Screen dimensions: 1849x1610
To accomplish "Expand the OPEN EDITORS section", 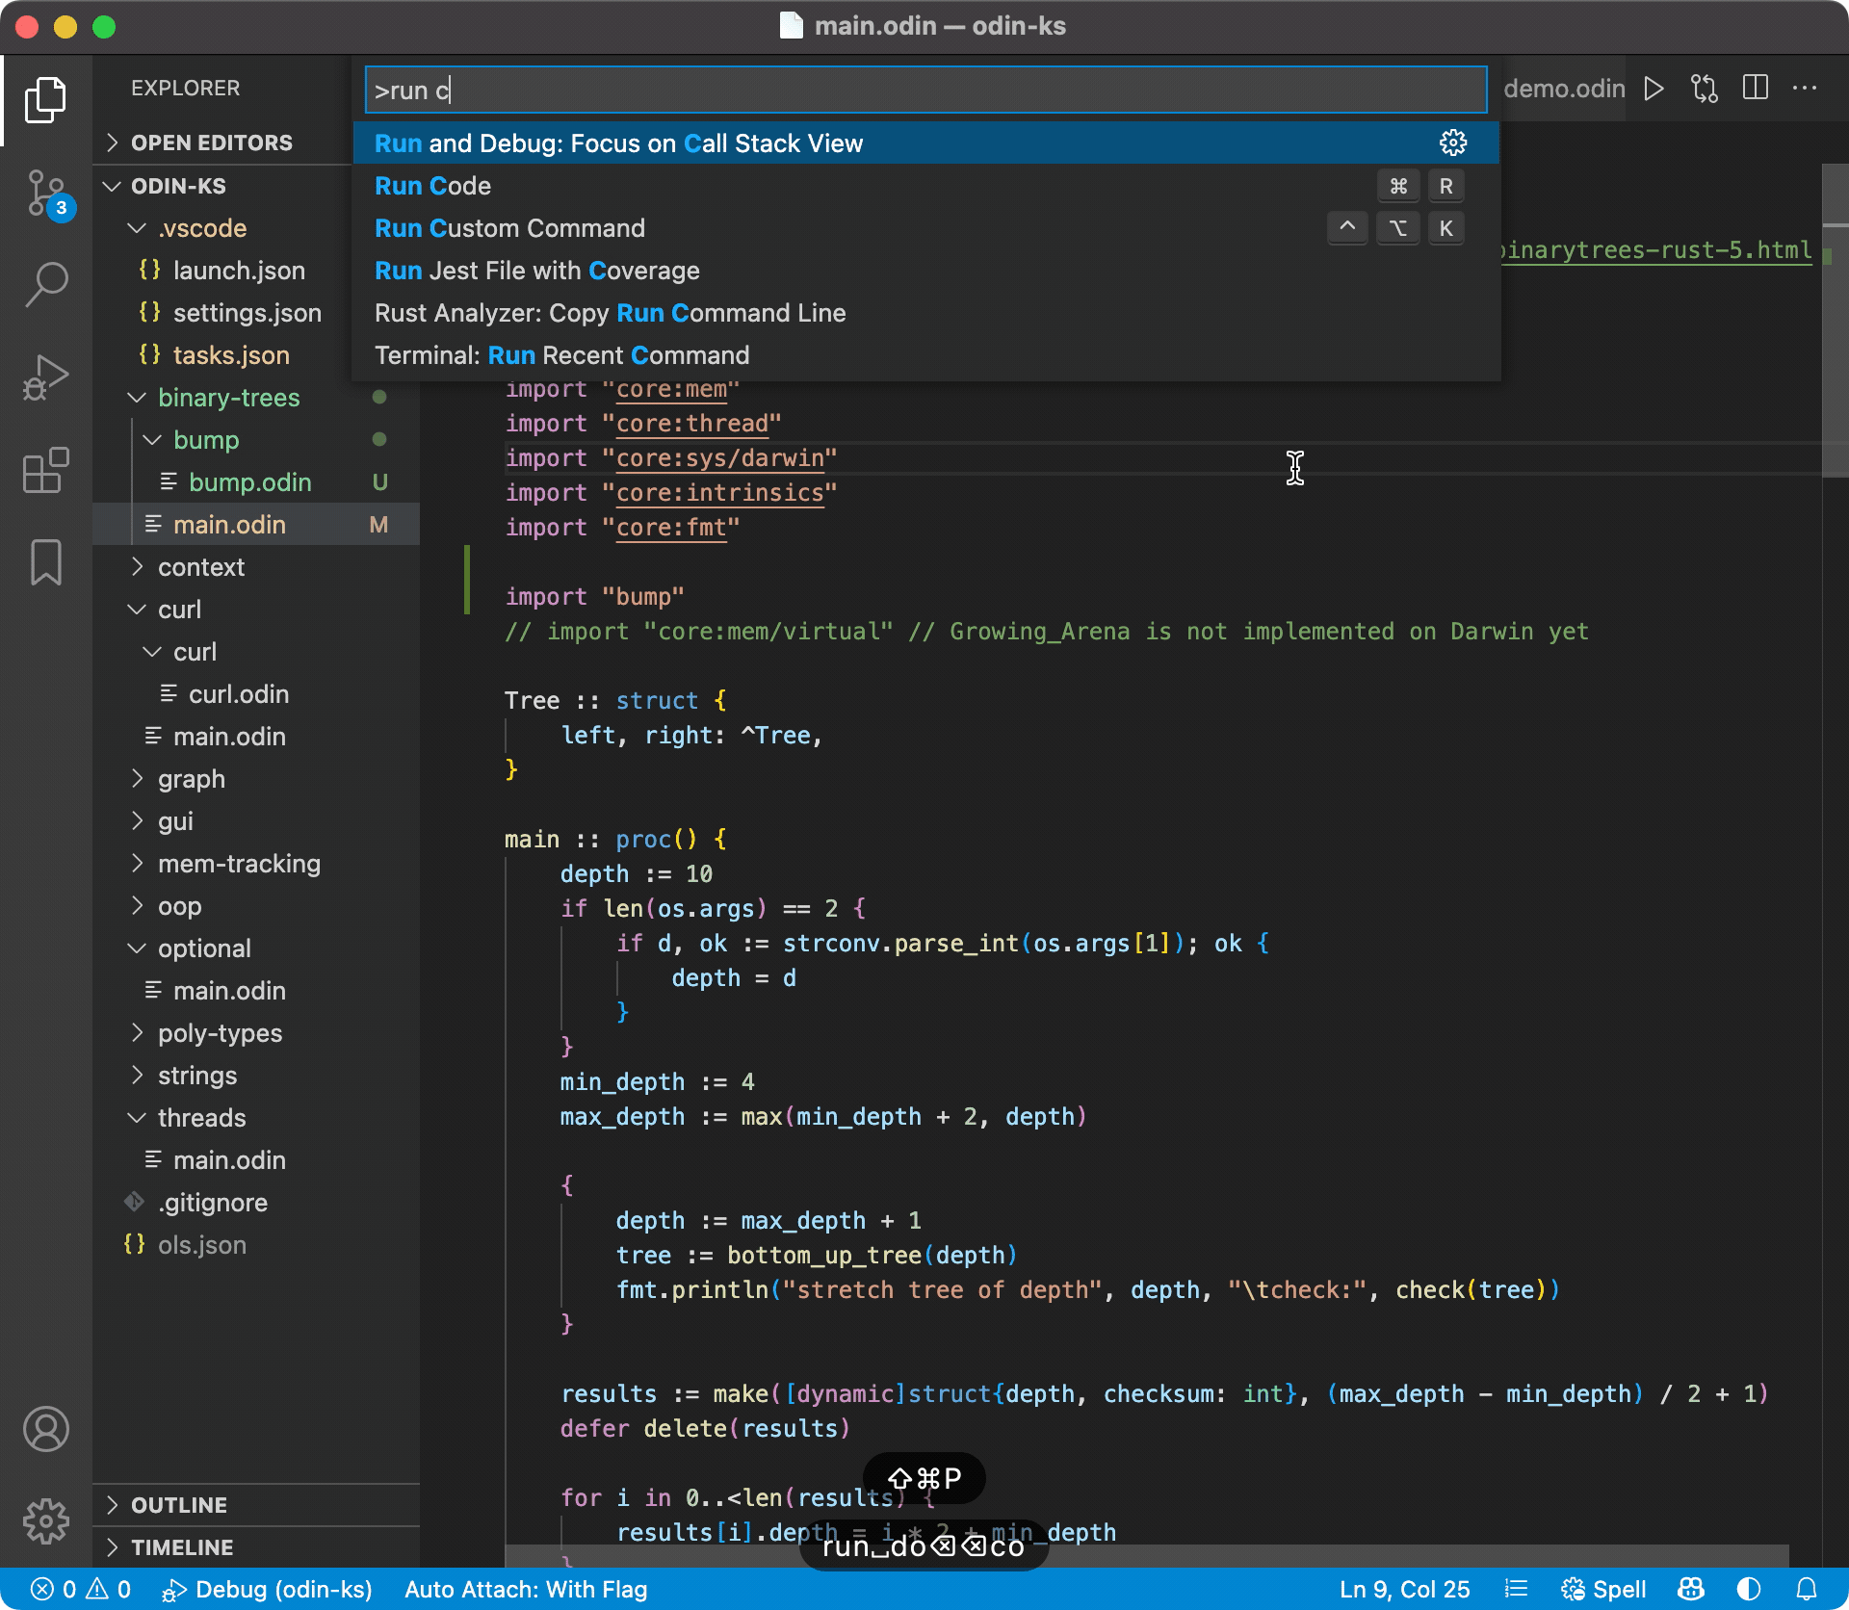I will [212, 143].
